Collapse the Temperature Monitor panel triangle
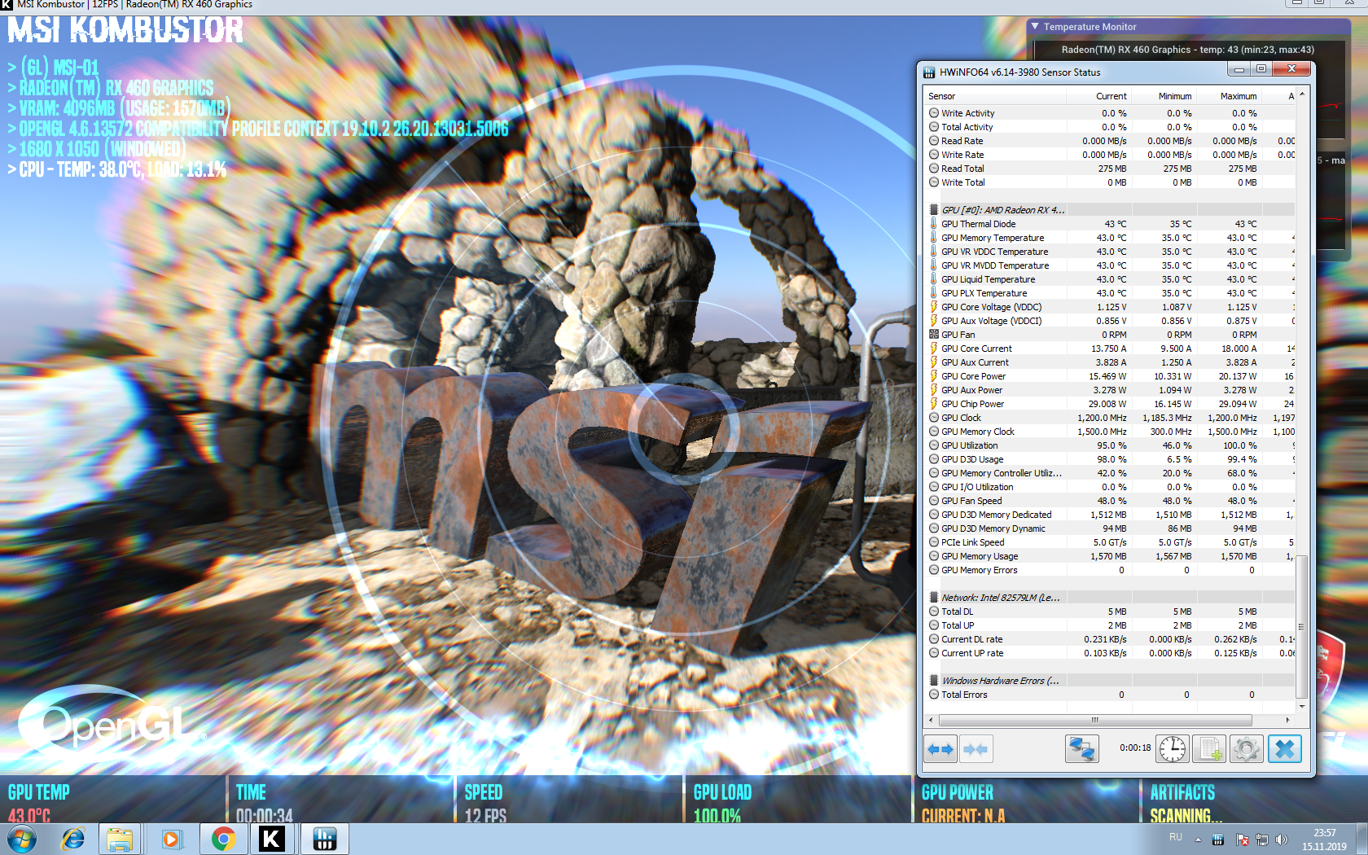The image size is (1368, 855). [1035, 27]
